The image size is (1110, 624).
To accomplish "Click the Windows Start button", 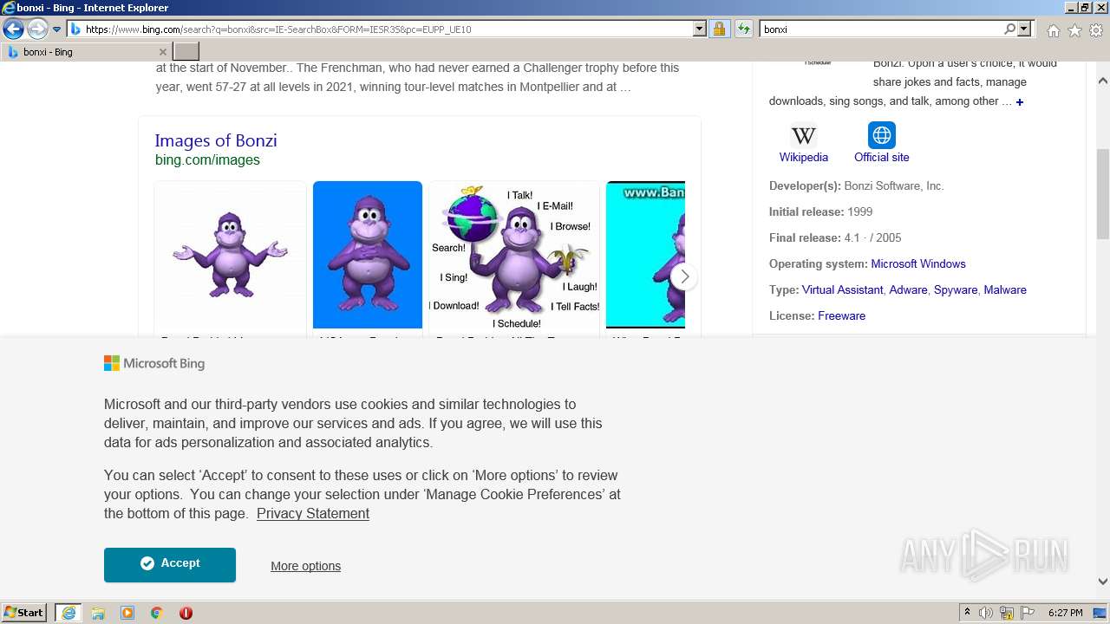I will [24, 612].
